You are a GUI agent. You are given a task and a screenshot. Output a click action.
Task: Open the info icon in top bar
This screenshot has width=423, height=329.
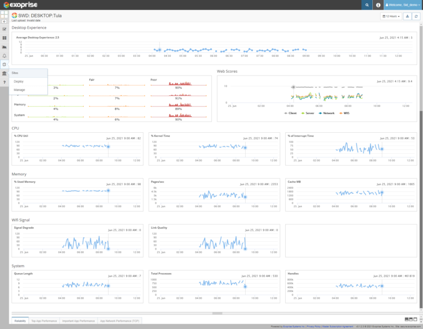point(378,5)
